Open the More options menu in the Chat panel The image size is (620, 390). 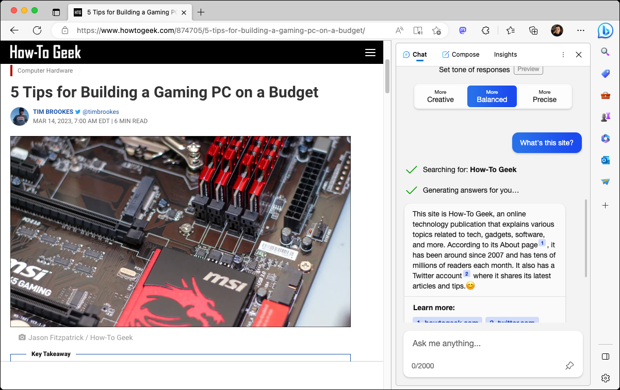coord(563,54)
